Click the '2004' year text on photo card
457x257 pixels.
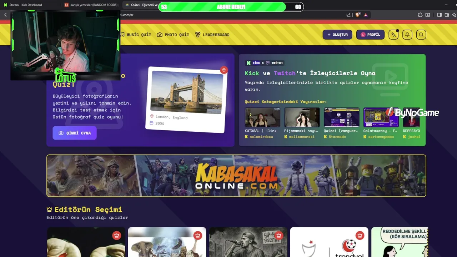coord(160,124)
